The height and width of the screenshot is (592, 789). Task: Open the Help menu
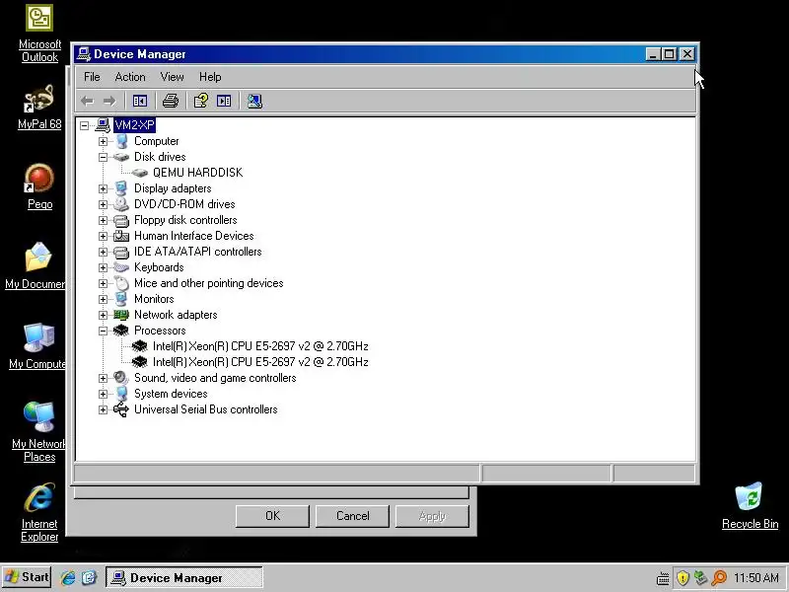210,77
